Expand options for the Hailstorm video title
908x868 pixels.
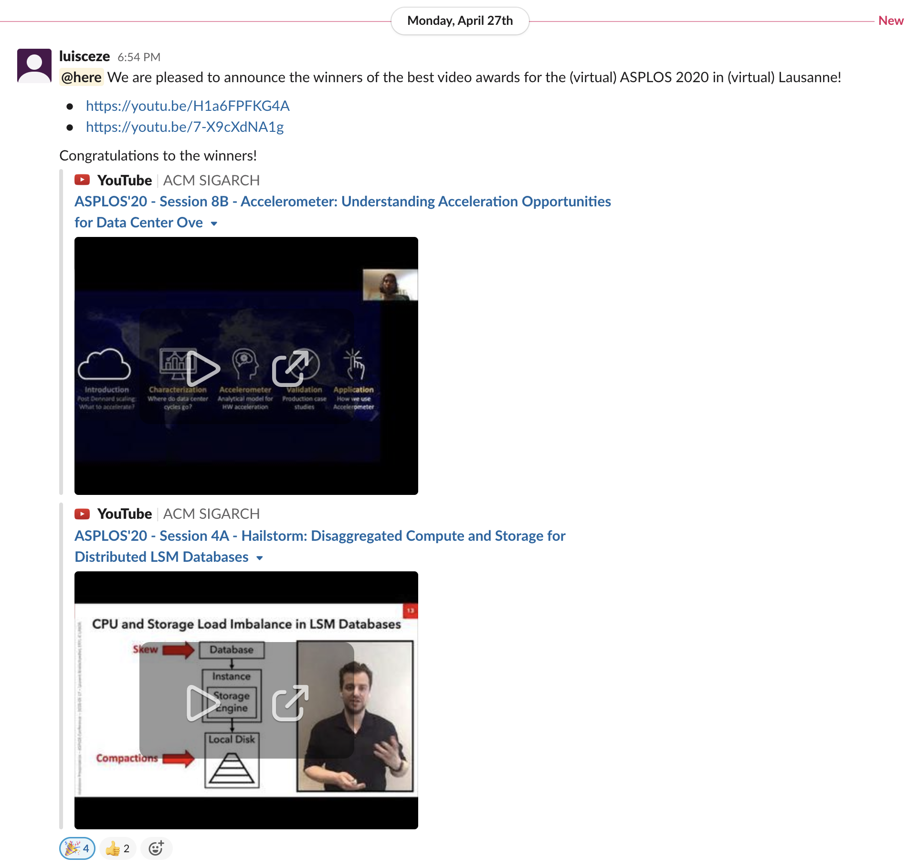point(259,557)
